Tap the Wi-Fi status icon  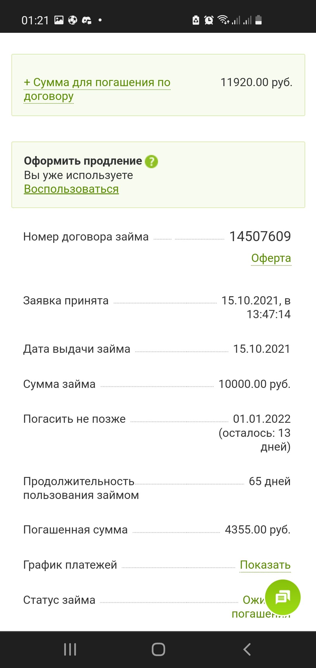point(223,20)
